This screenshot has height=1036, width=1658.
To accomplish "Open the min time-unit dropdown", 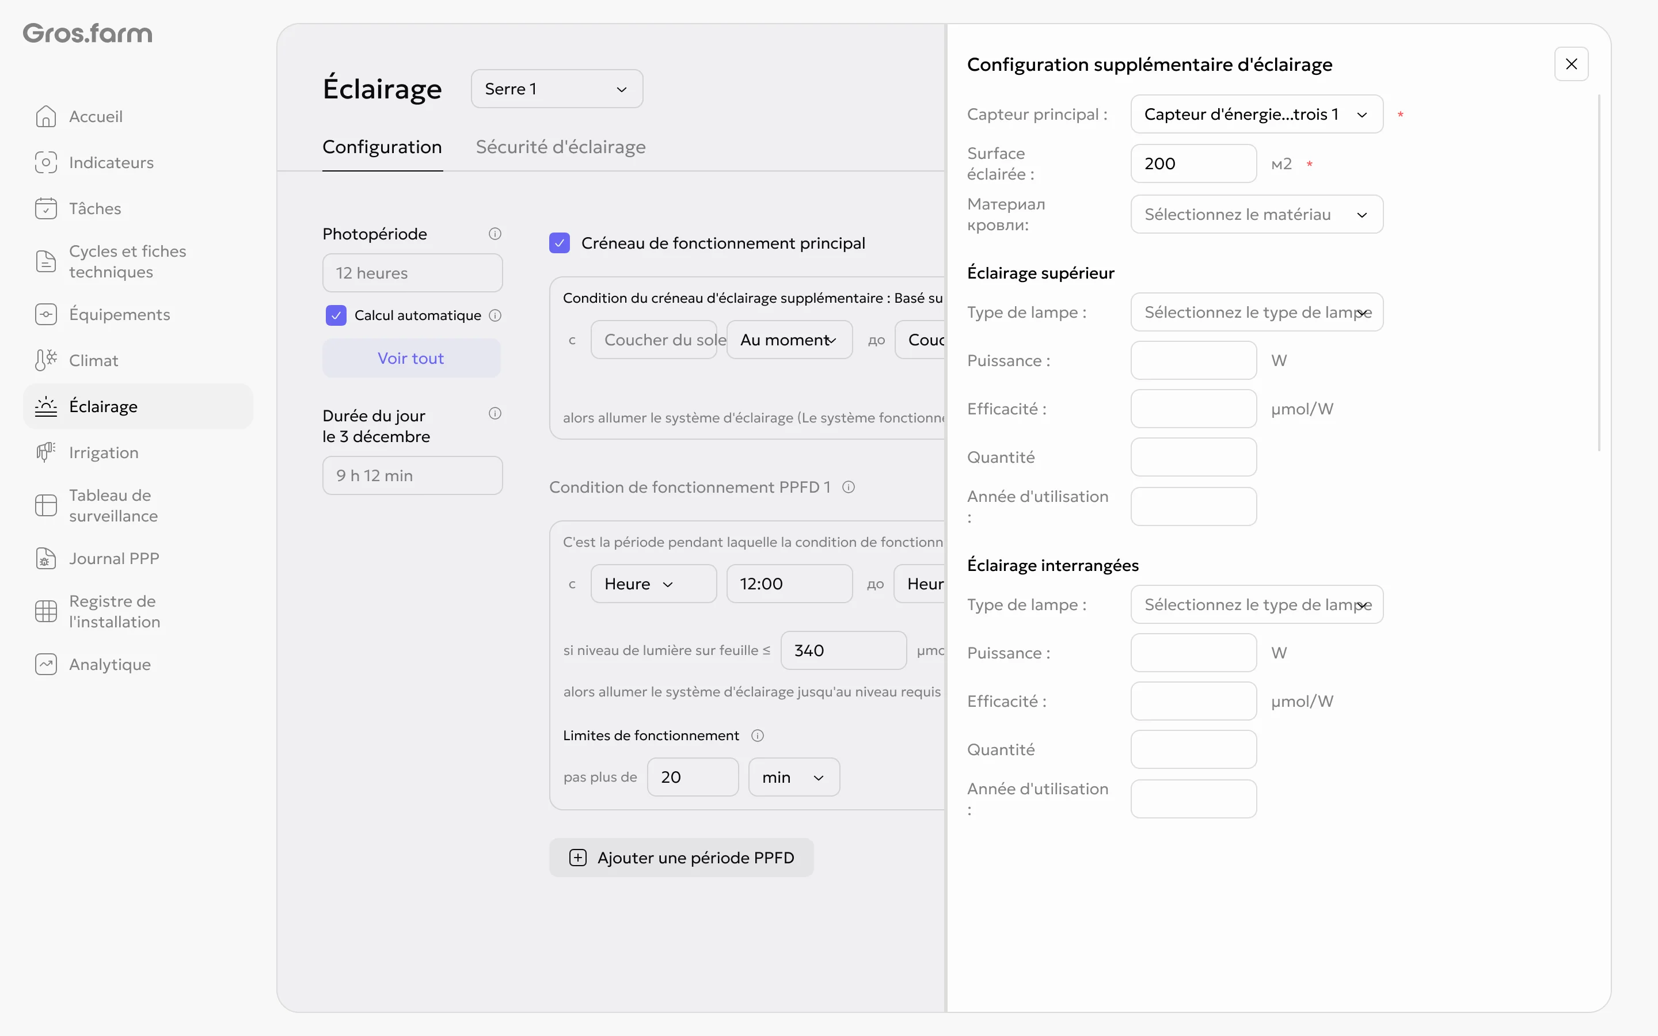I will coord(793,777).
